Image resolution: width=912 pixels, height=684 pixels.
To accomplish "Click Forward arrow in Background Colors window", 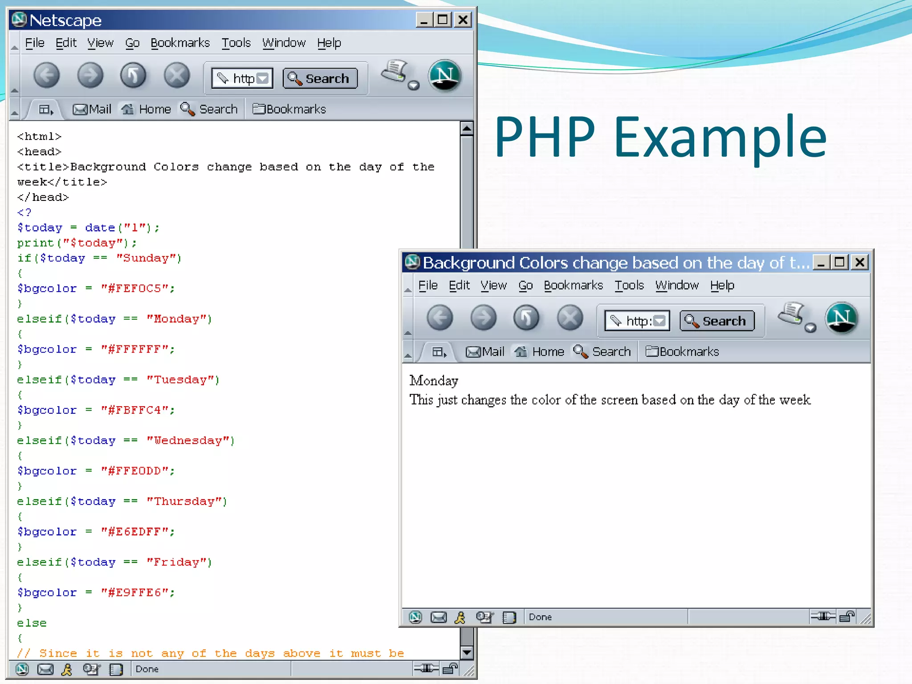I will (483, 318).
